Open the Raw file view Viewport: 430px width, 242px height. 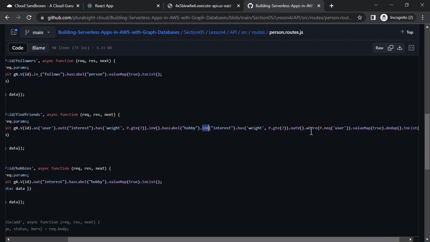point(379,48)
